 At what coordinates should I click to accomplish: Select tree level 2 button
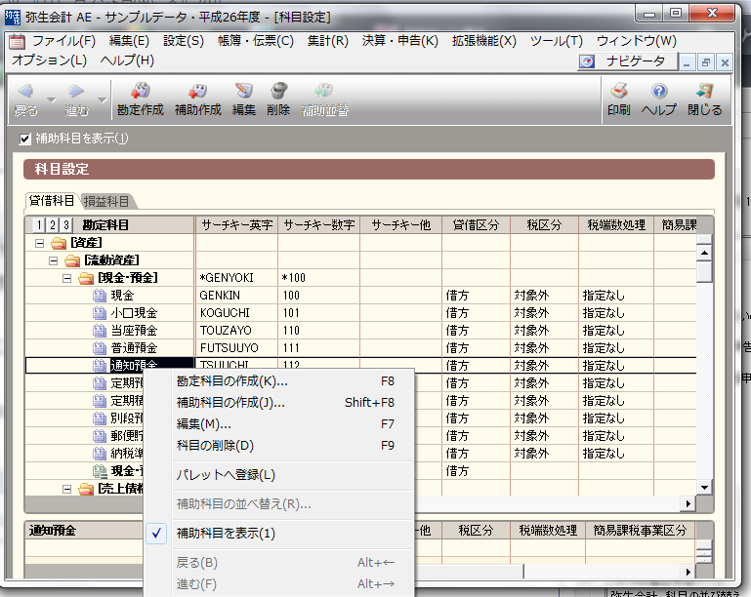tap(53, 225)
